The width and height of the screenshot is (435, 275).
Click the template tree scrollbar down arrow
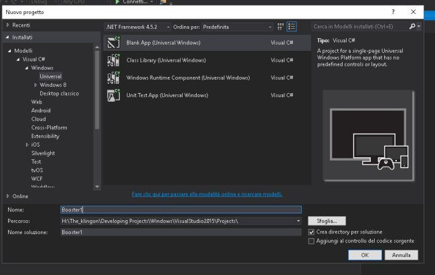[x=97, y=187]
